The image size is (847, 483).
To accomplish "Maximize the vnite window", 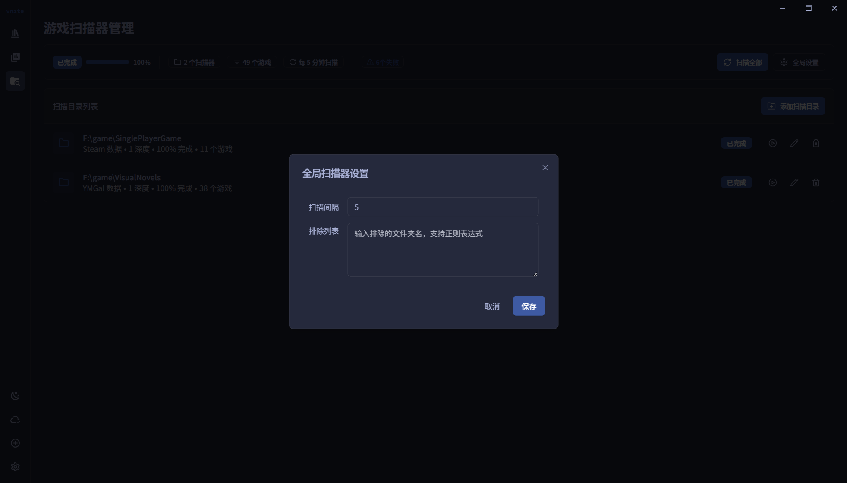I will (808, 8).
